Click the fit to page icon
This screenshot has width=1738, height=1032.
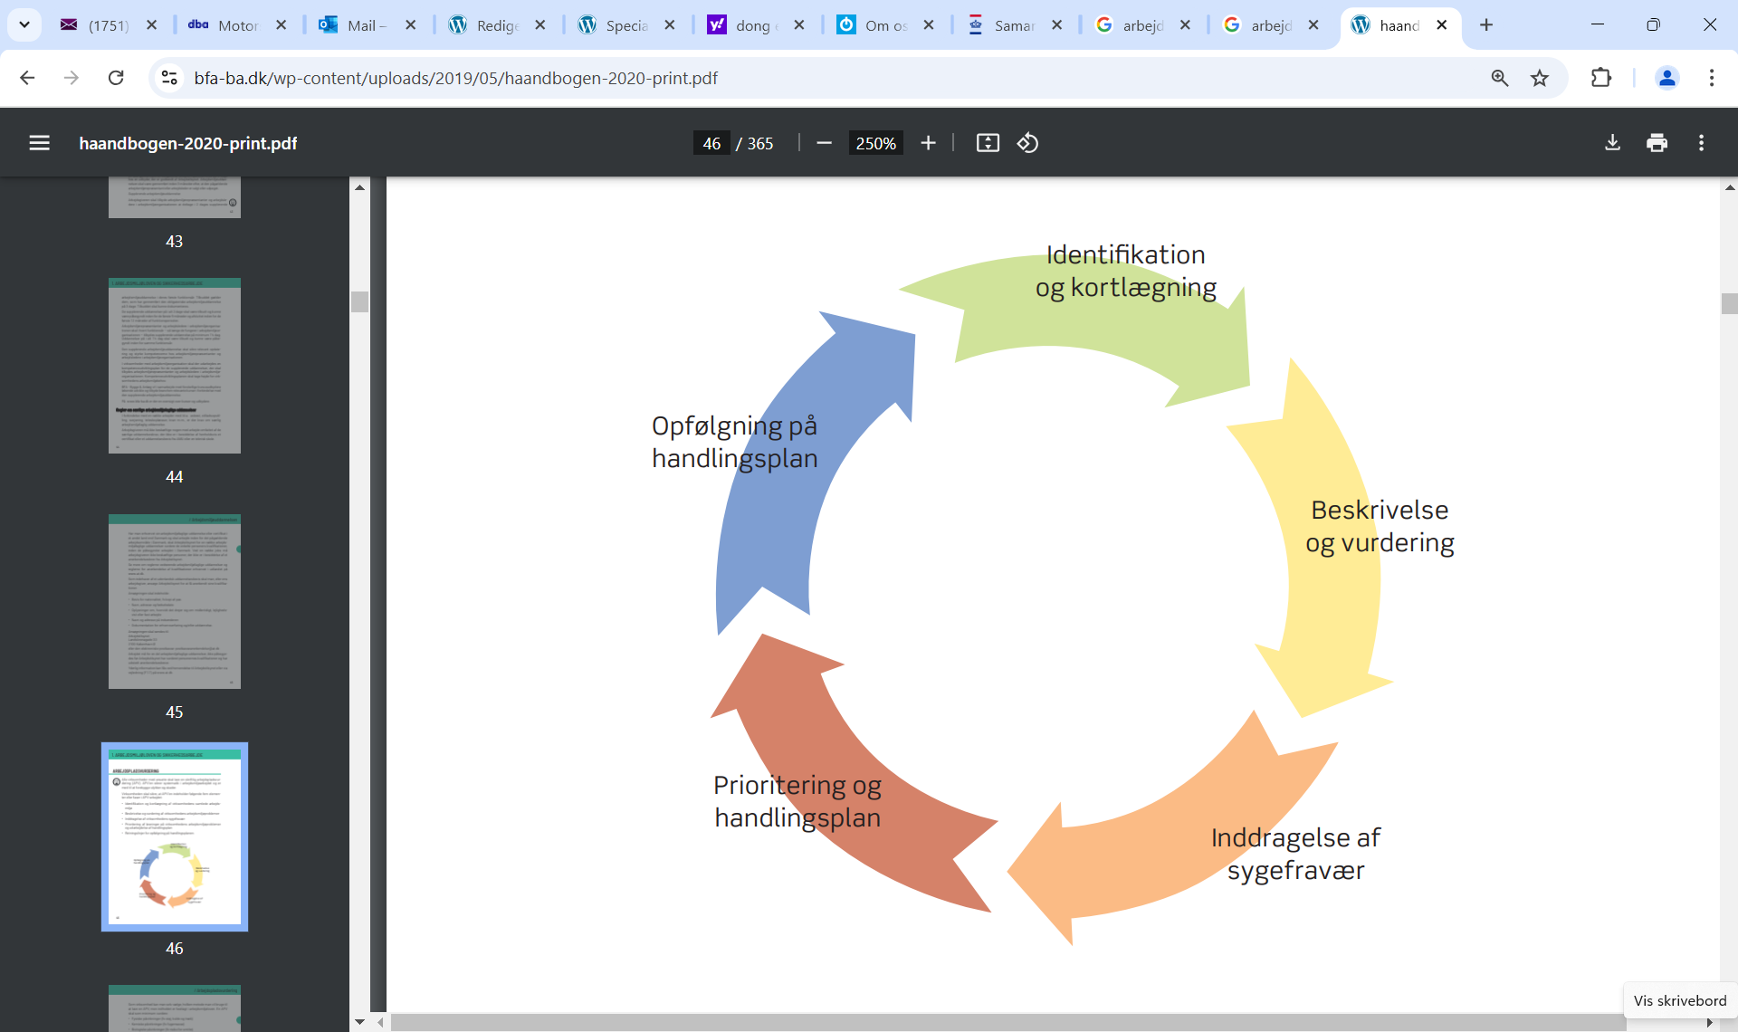coord(988,143)
